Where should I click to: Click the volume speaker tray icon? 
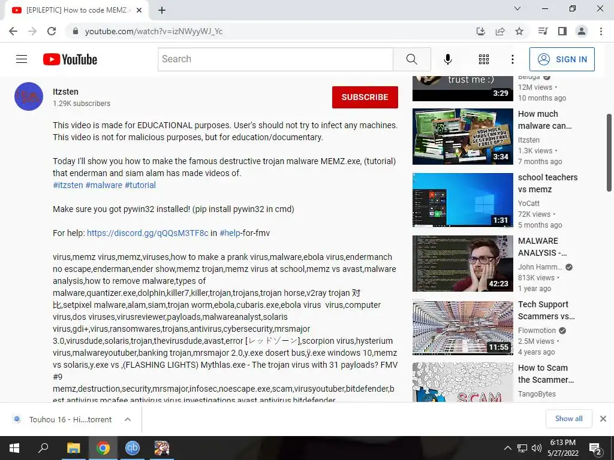point(537,448)
